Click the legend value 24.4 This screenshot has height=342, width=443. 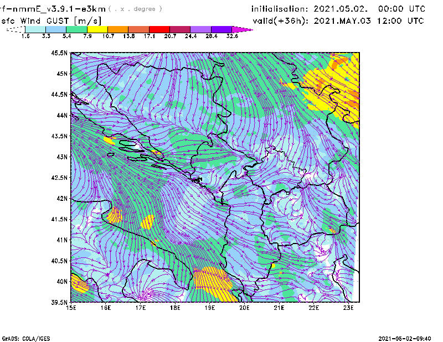click(x=190, y=36)
